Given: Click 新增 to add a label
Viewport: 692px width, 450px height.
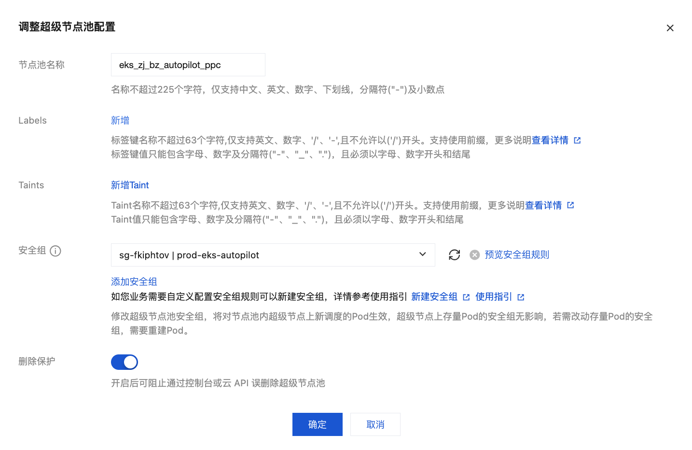Looking at the screenshot, I should [120, 120].
